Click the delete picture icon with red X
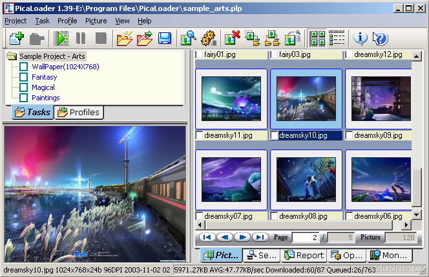Image resolution: width=429 pixels, height=277 pixels. click(x=232, y=38)
